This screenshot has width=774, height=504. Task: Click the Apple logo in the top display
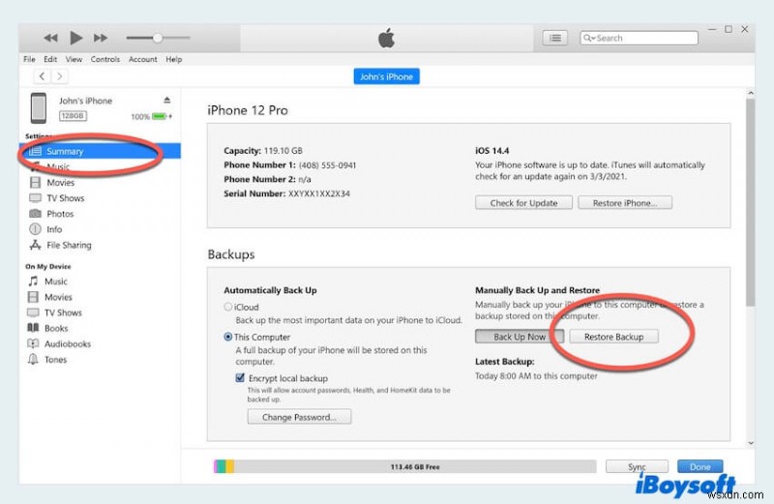[386, 38]
